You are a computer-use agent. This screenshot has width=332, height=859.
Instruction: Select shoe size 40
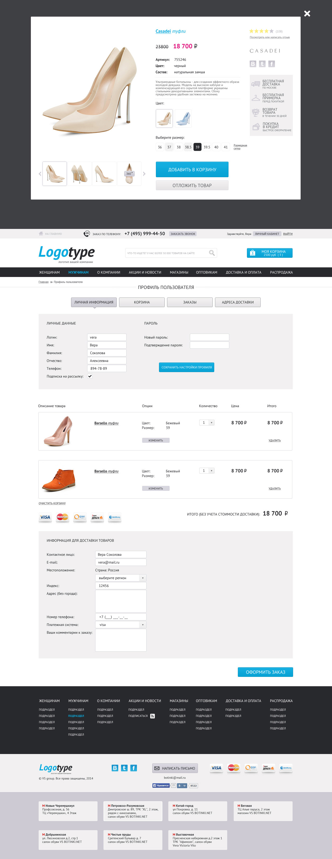pos(216,147)
